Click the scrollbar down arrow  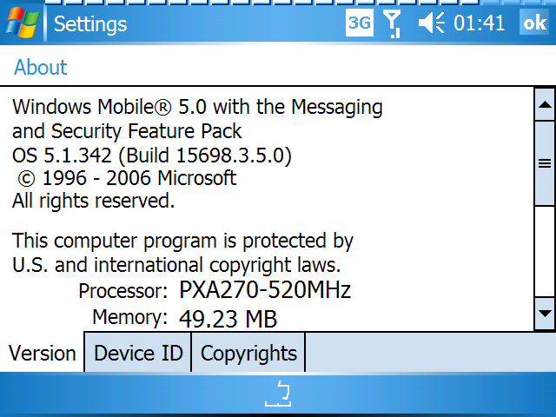click(545, 314)
